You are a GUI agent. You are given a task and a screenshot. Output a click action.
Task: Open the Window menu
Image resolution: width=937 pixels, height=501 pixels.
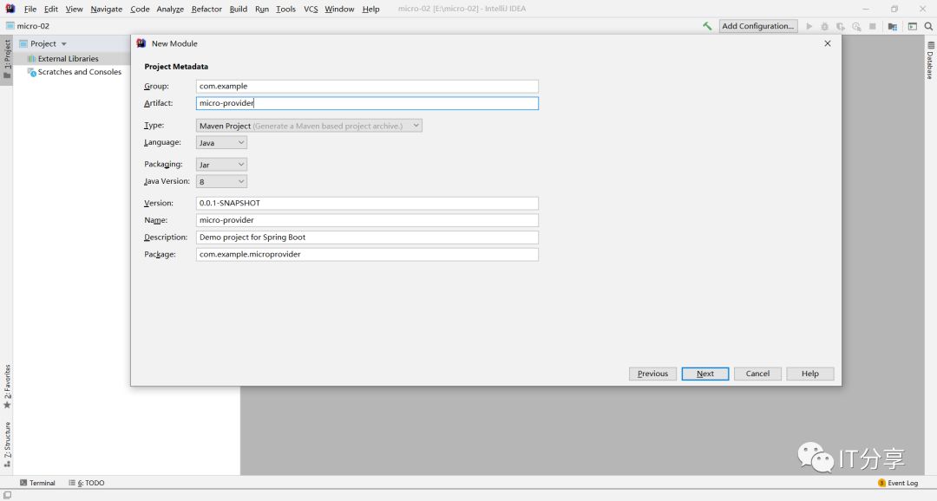tap(339, 9)
